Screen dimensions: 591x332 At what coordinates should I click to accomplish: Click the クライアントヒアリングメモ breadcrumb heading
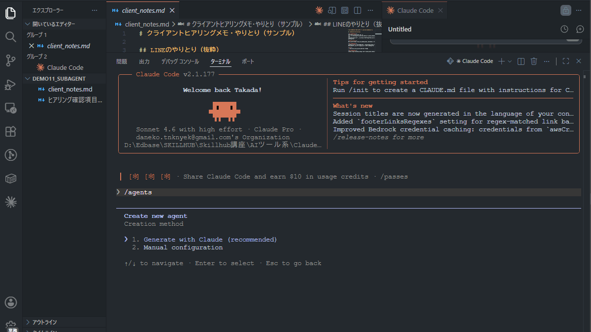240,24
